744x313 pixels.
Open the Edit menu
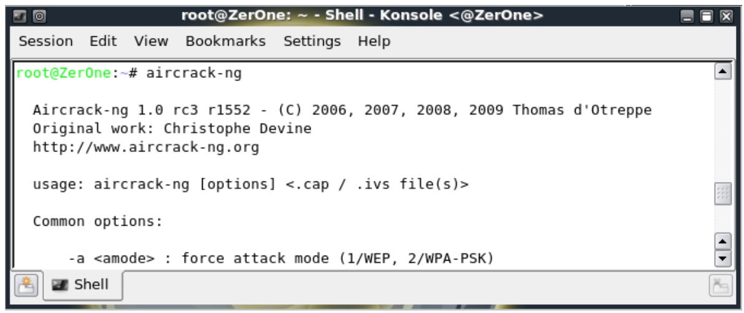(103, 41)
